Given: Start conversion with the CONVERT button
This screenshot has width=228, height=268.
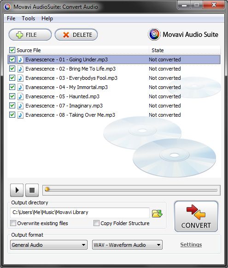Looking at the screenshot, I should 196,216.
